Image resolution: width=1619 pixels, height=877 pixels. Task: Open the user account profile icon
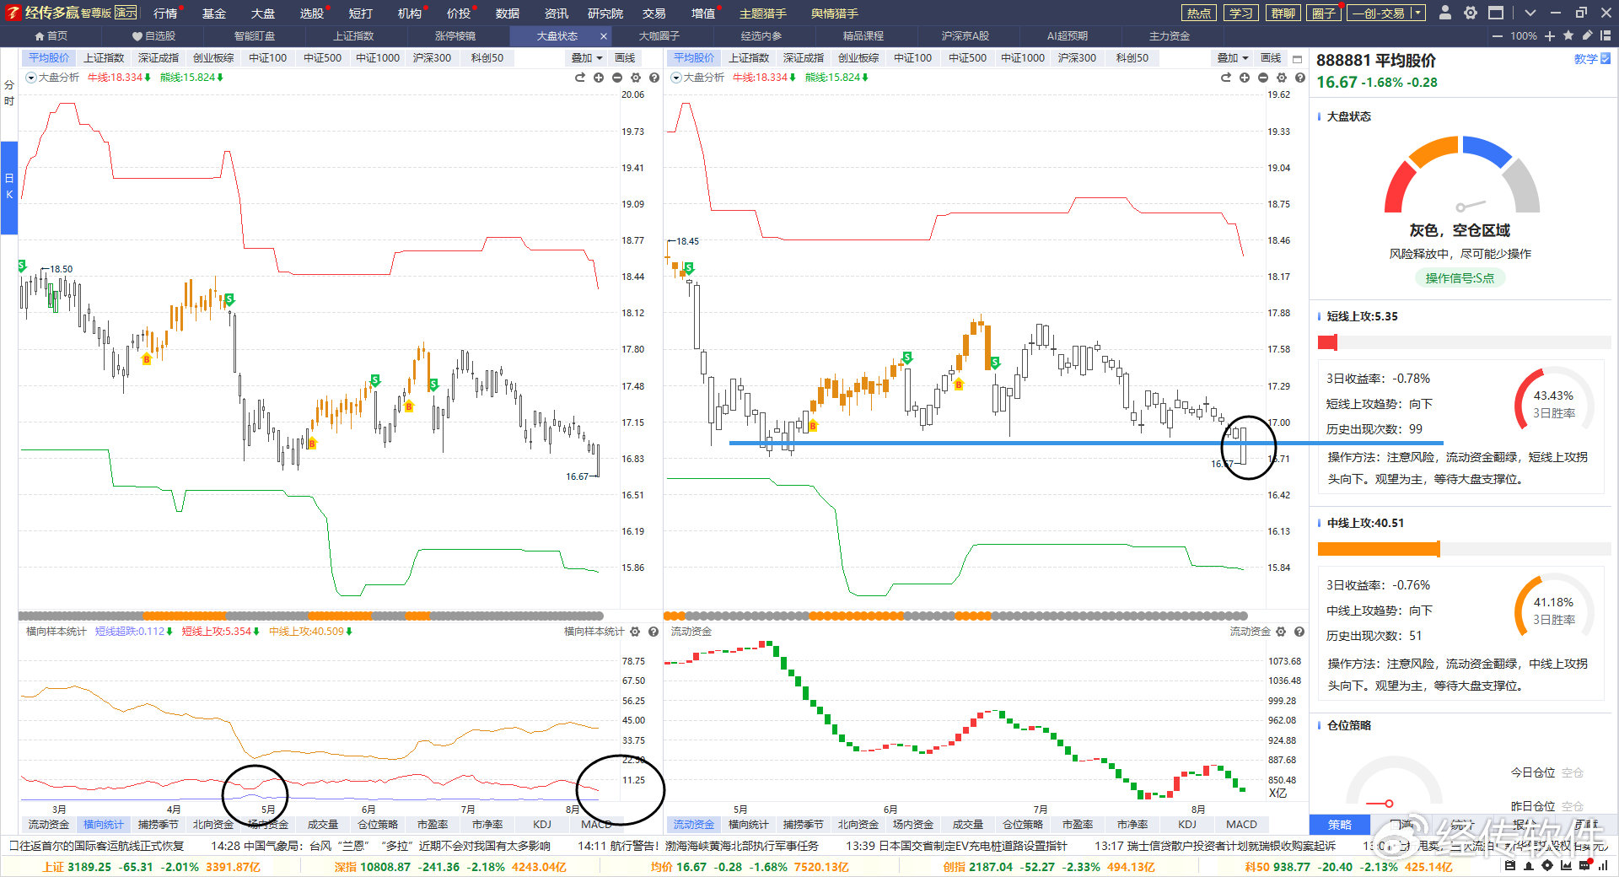pyautogui.click(x=1445, y=13)
